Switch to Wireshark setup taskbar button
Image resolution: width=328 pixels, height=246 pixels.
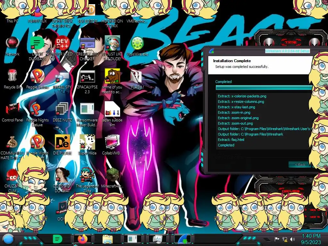[182, 239]
